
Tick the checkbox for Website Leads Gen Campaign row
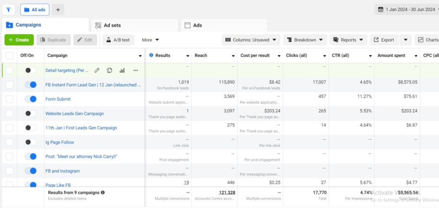click(x=9, y=113)
